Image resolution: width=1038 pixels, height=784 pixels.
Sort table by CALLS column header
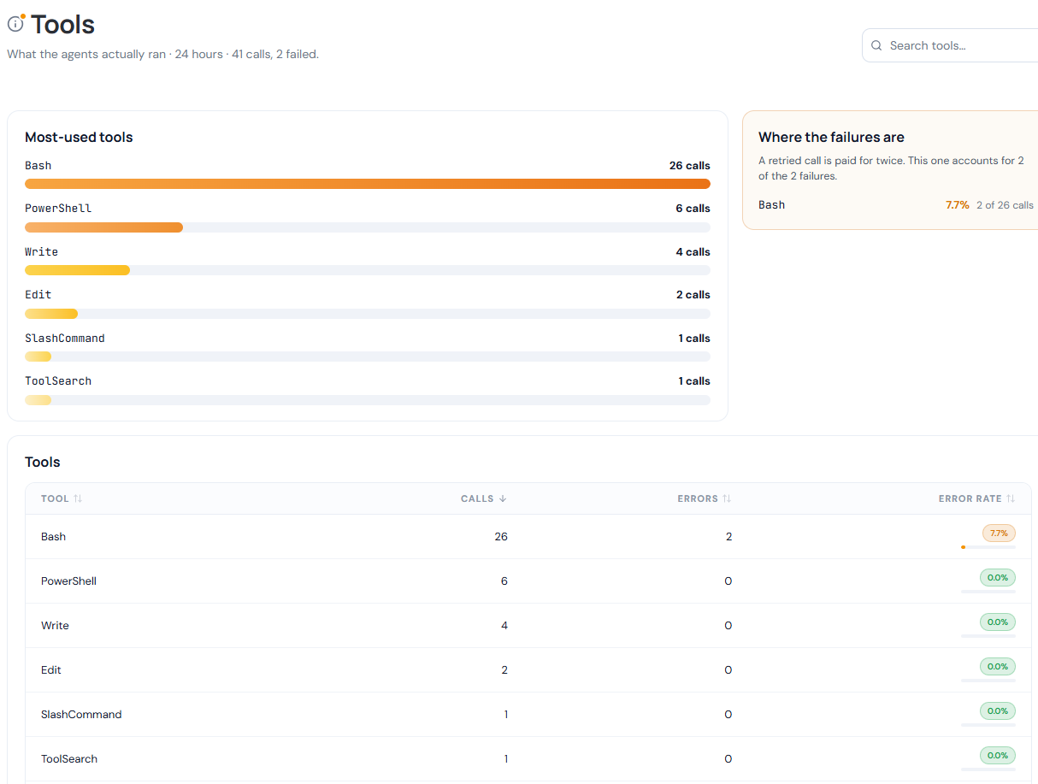(484, 498)
